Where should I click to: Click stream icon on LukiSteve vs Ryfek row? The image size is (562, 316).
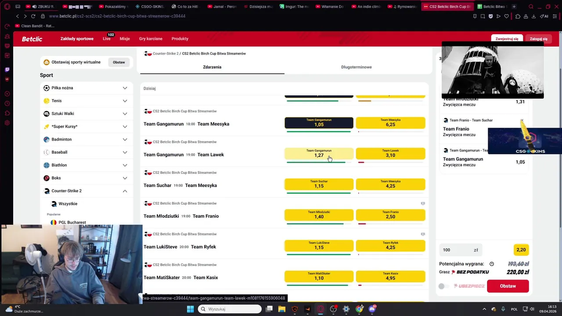pos(423,234)
